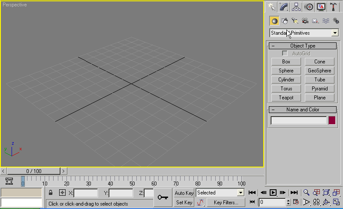This screenshot has width=343, height=209.
Task: Click the Zoom Extents icon
Action: click(326, 193)
